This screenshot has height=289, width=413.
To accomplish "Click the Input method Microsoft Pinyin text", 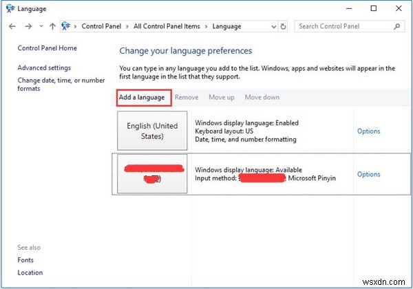I will pos(265,178).
